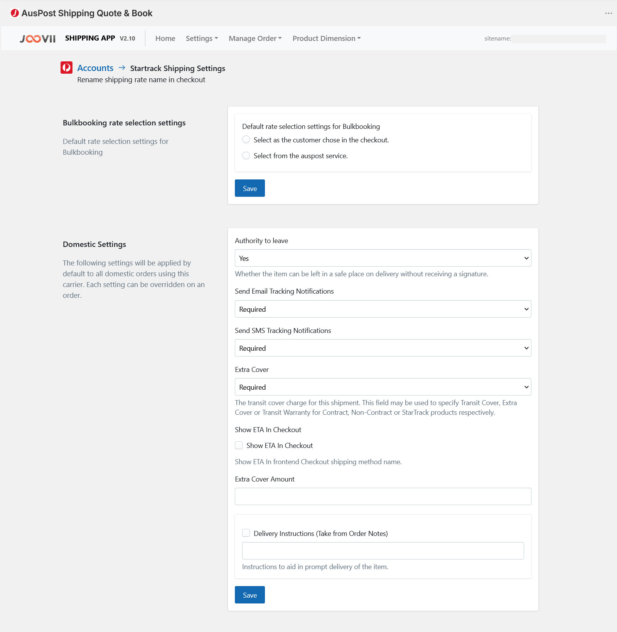The height and width of the screenshot is (632, 617).
Task: Click 'Instructions to aid in prompt delivery' hint
Action: click(x=315, y=567)
